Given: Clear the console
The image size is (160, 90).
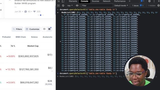Looking at the screenshot, I should tap(63, 5).
